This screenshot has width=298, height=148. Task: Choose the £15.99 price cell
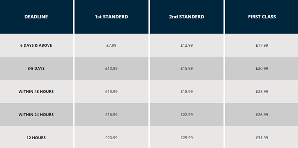click(186, 69)
